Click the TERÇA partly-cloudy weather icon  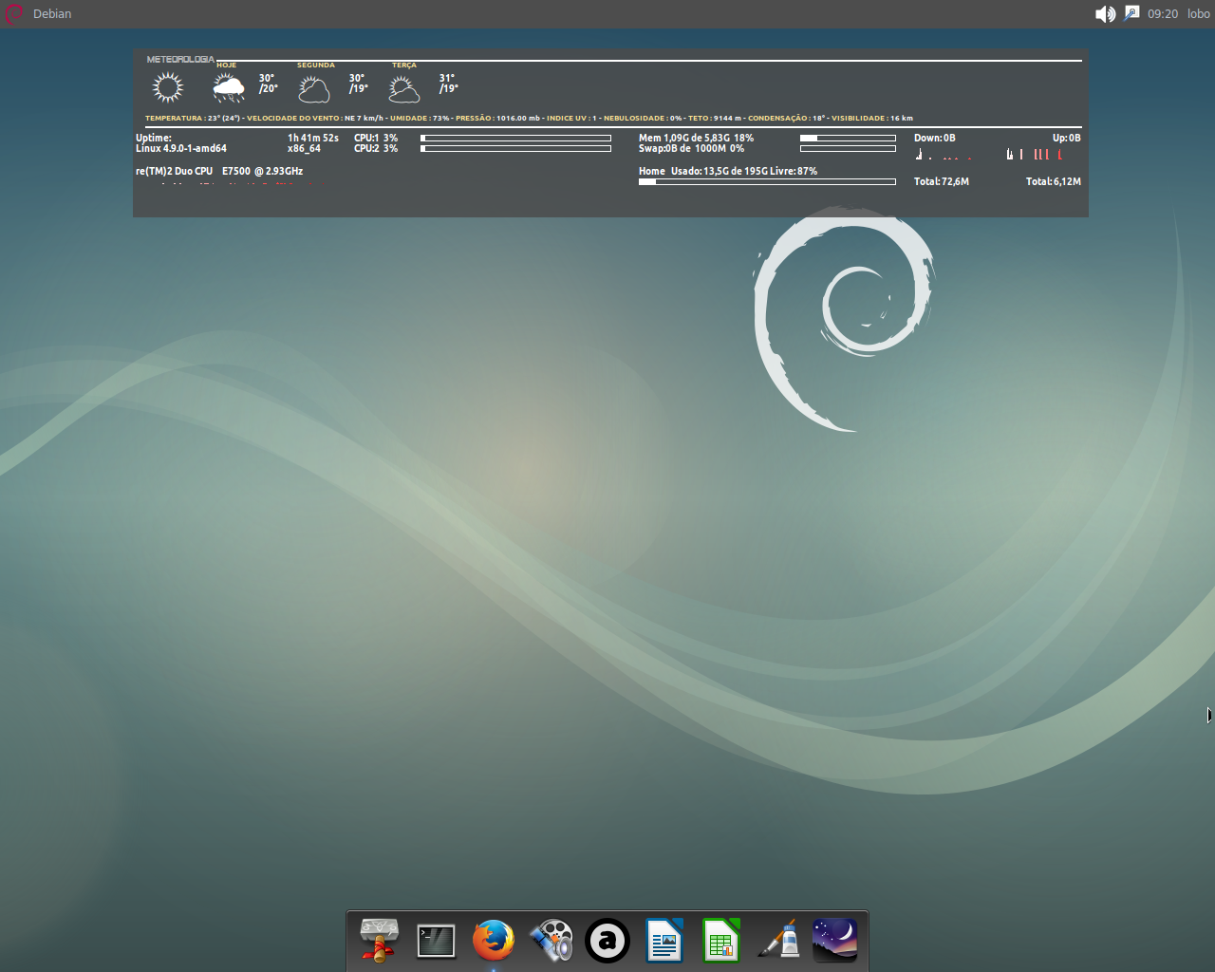click(403, 86)
